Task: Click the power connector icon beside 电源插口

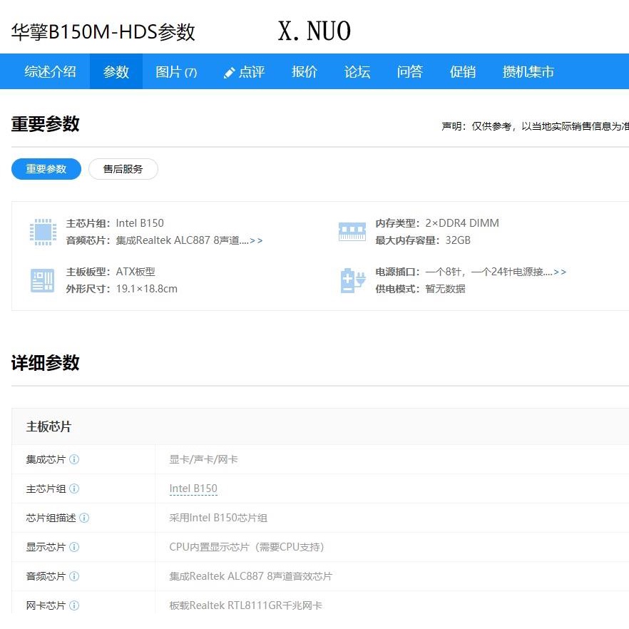Action: 352,280
